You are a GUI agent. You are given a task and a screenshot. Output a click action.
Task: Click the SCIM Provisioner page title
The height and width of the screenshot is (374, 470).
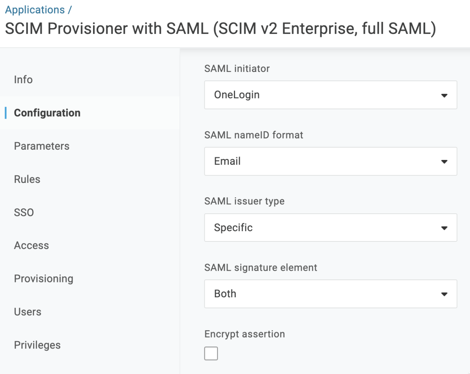click(x=220, y=29)
